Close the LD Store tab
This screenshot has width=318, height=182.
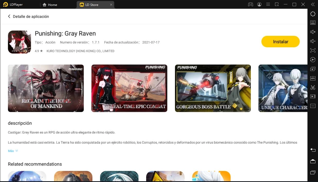[x=111, y=5]
